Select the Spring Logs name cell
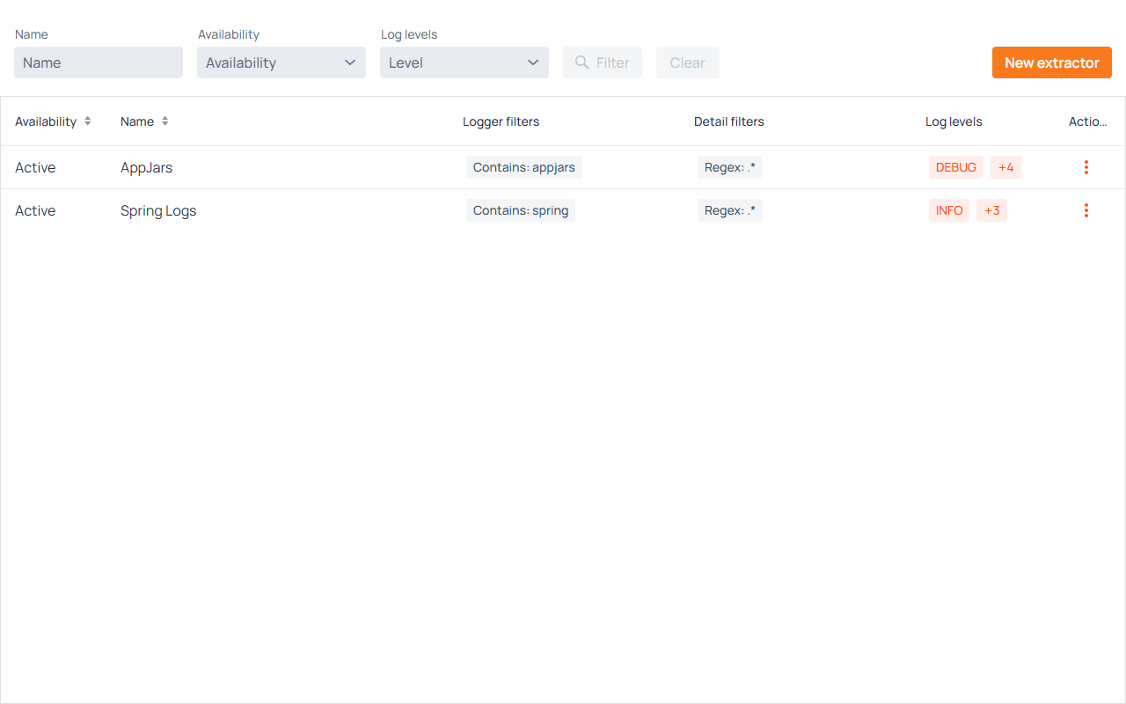 tap(158, 210)
